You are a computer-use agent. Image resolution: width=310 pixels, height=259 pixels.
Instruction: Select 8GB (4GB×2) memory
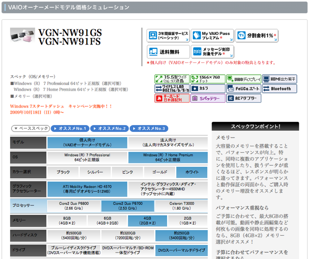click(67, 221)
